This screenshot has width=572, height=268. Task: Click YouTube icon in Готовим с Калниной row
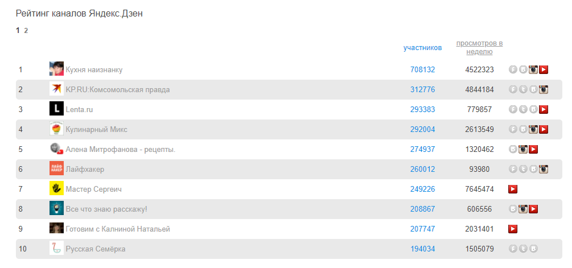click(513, 229)
